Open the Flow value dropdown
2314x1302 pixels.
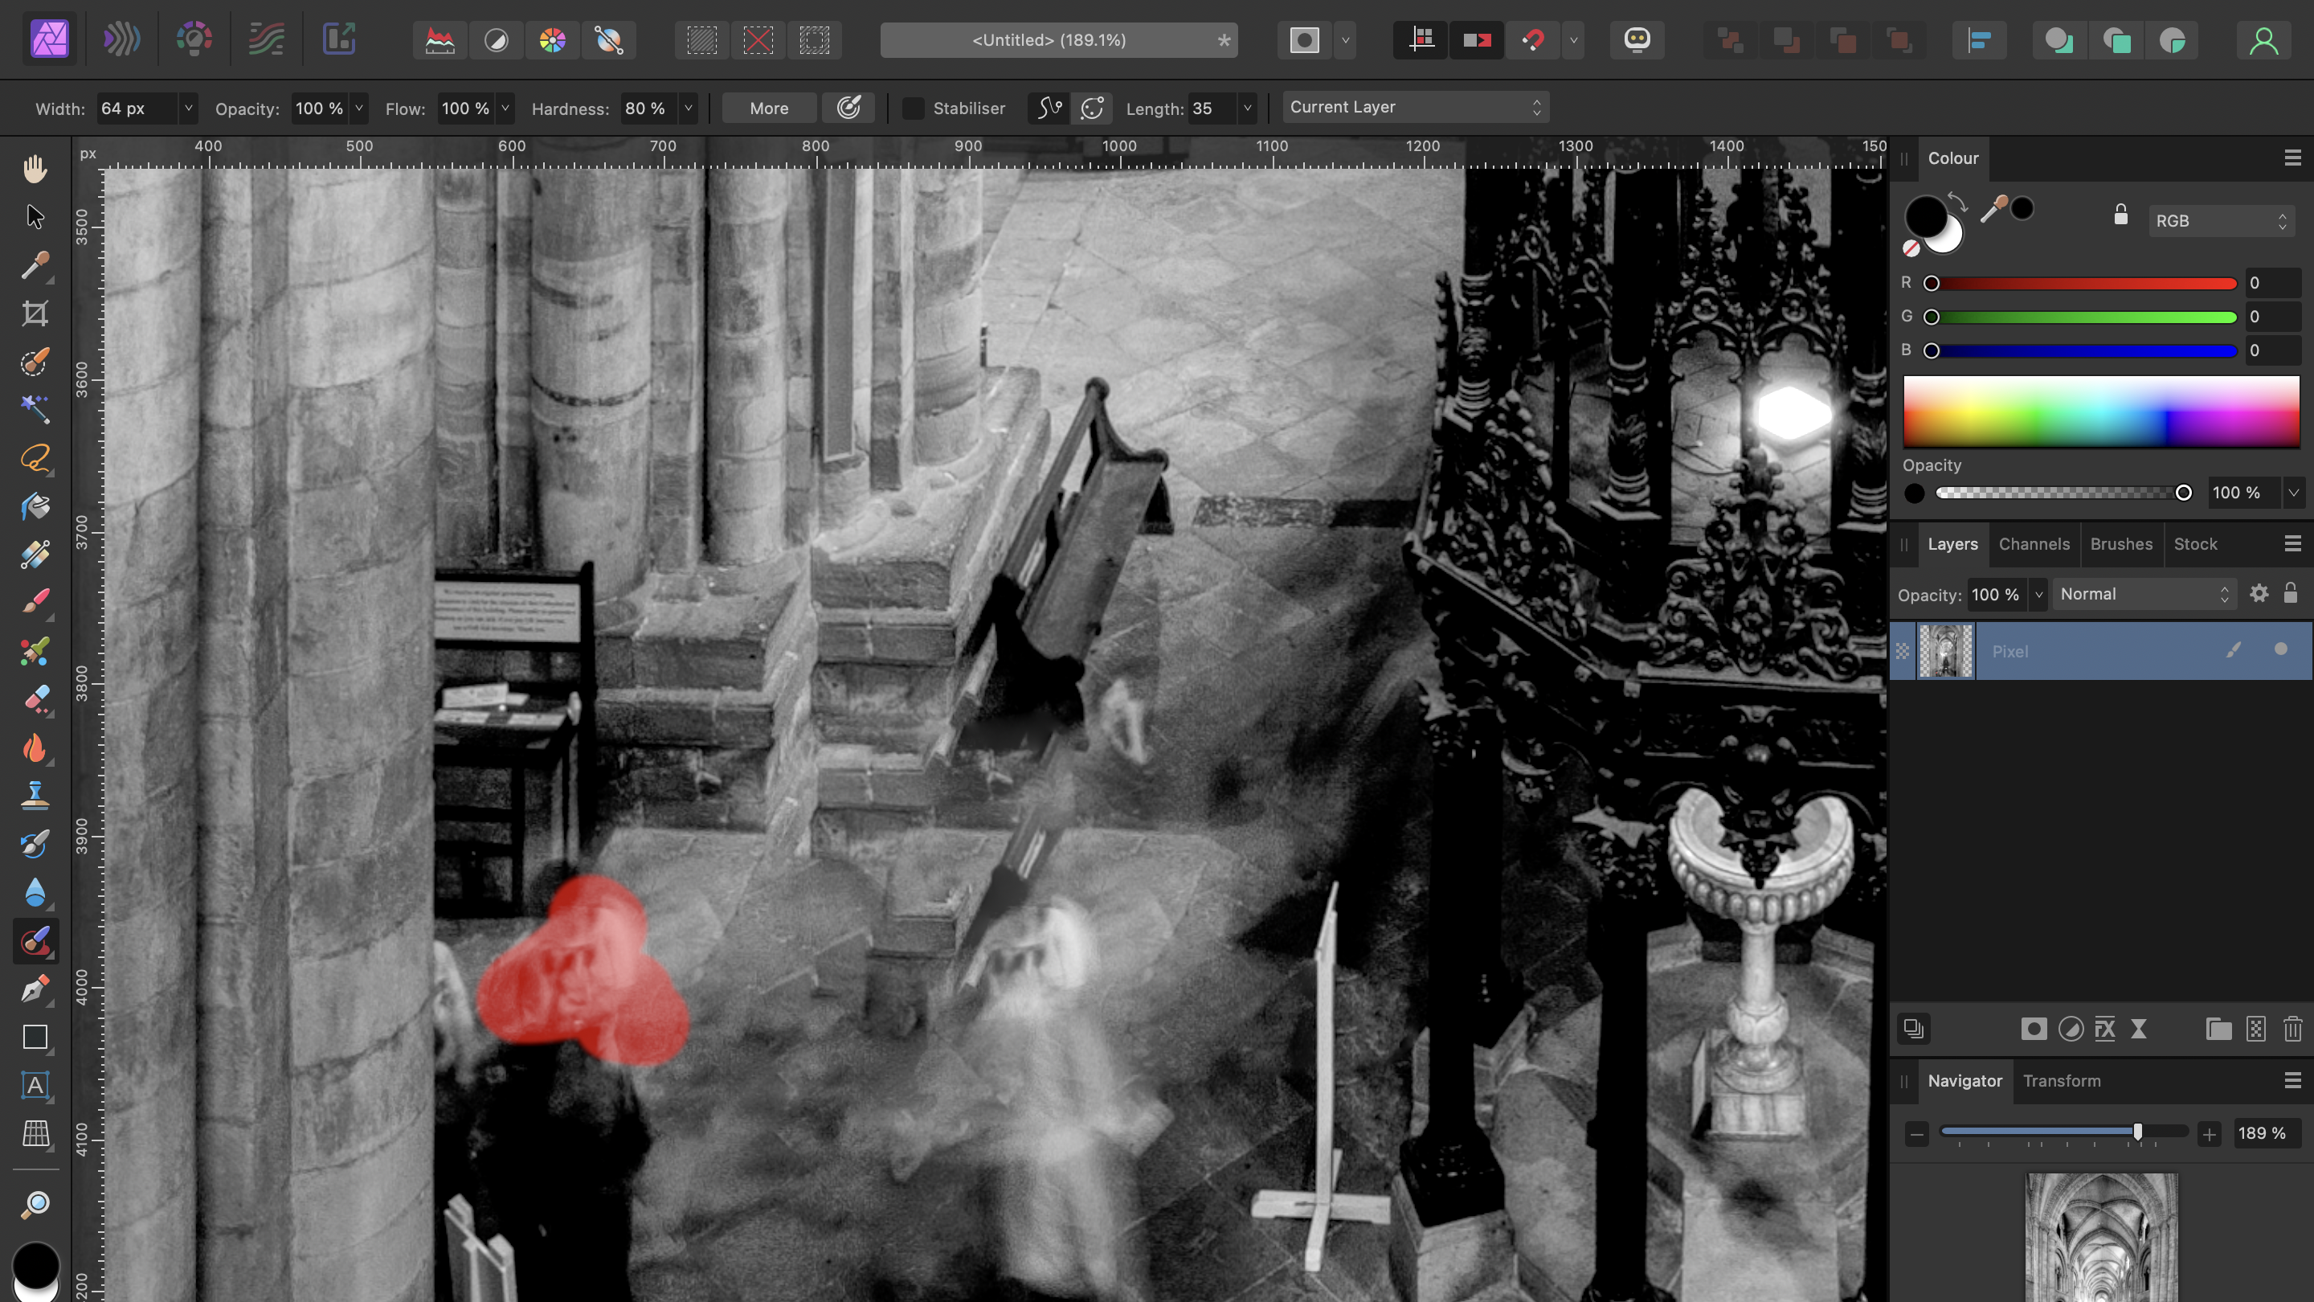coord(505,108)
